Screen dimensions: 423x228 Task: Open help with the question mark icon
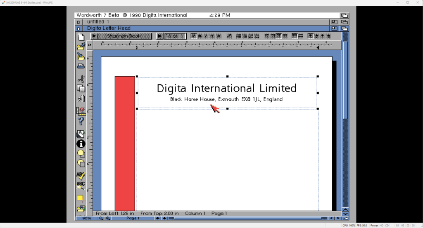[81, 121]
